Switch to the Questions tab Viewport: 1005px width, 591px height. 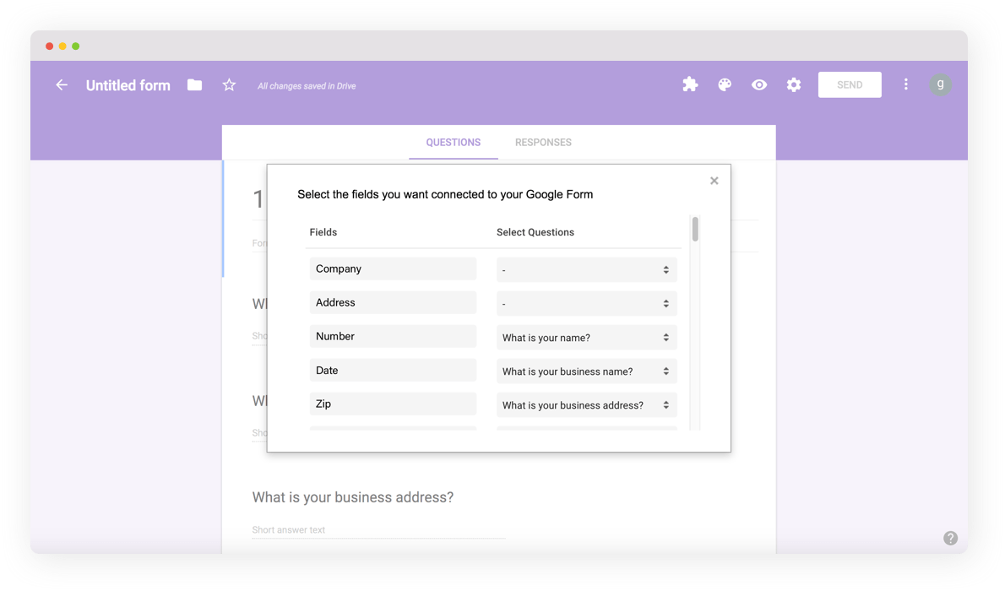click(454, 142)
